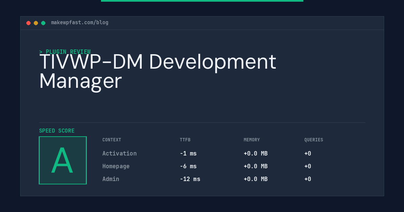This screenshot has height=212, width=404.
Task: Click the red window dot
Action: 28,23
